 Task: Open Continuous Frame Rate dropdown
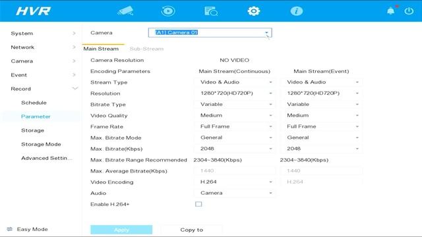click(235, 126)
